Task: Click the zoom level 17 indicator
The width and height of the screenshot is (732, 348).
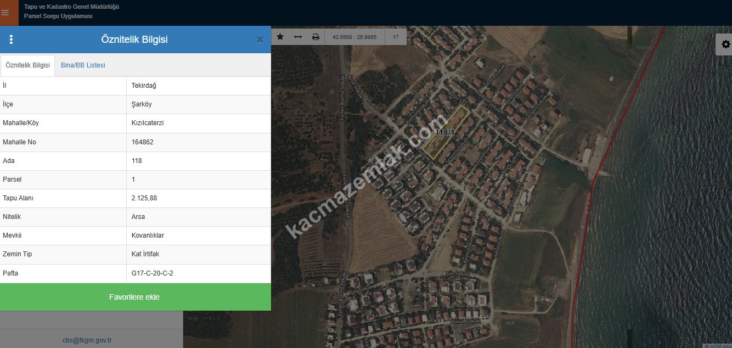Action: pos(395,37)
